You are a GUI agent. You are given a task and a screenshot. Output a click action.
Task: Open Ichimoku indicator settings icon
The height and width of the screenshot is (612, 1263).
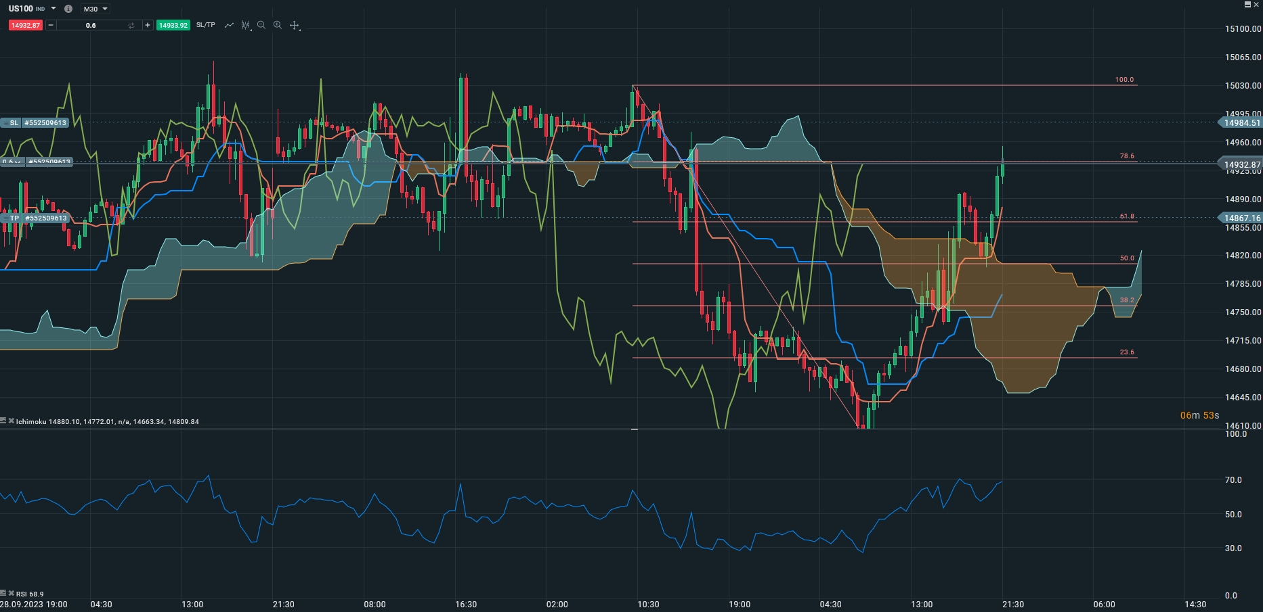coord(3,421)
